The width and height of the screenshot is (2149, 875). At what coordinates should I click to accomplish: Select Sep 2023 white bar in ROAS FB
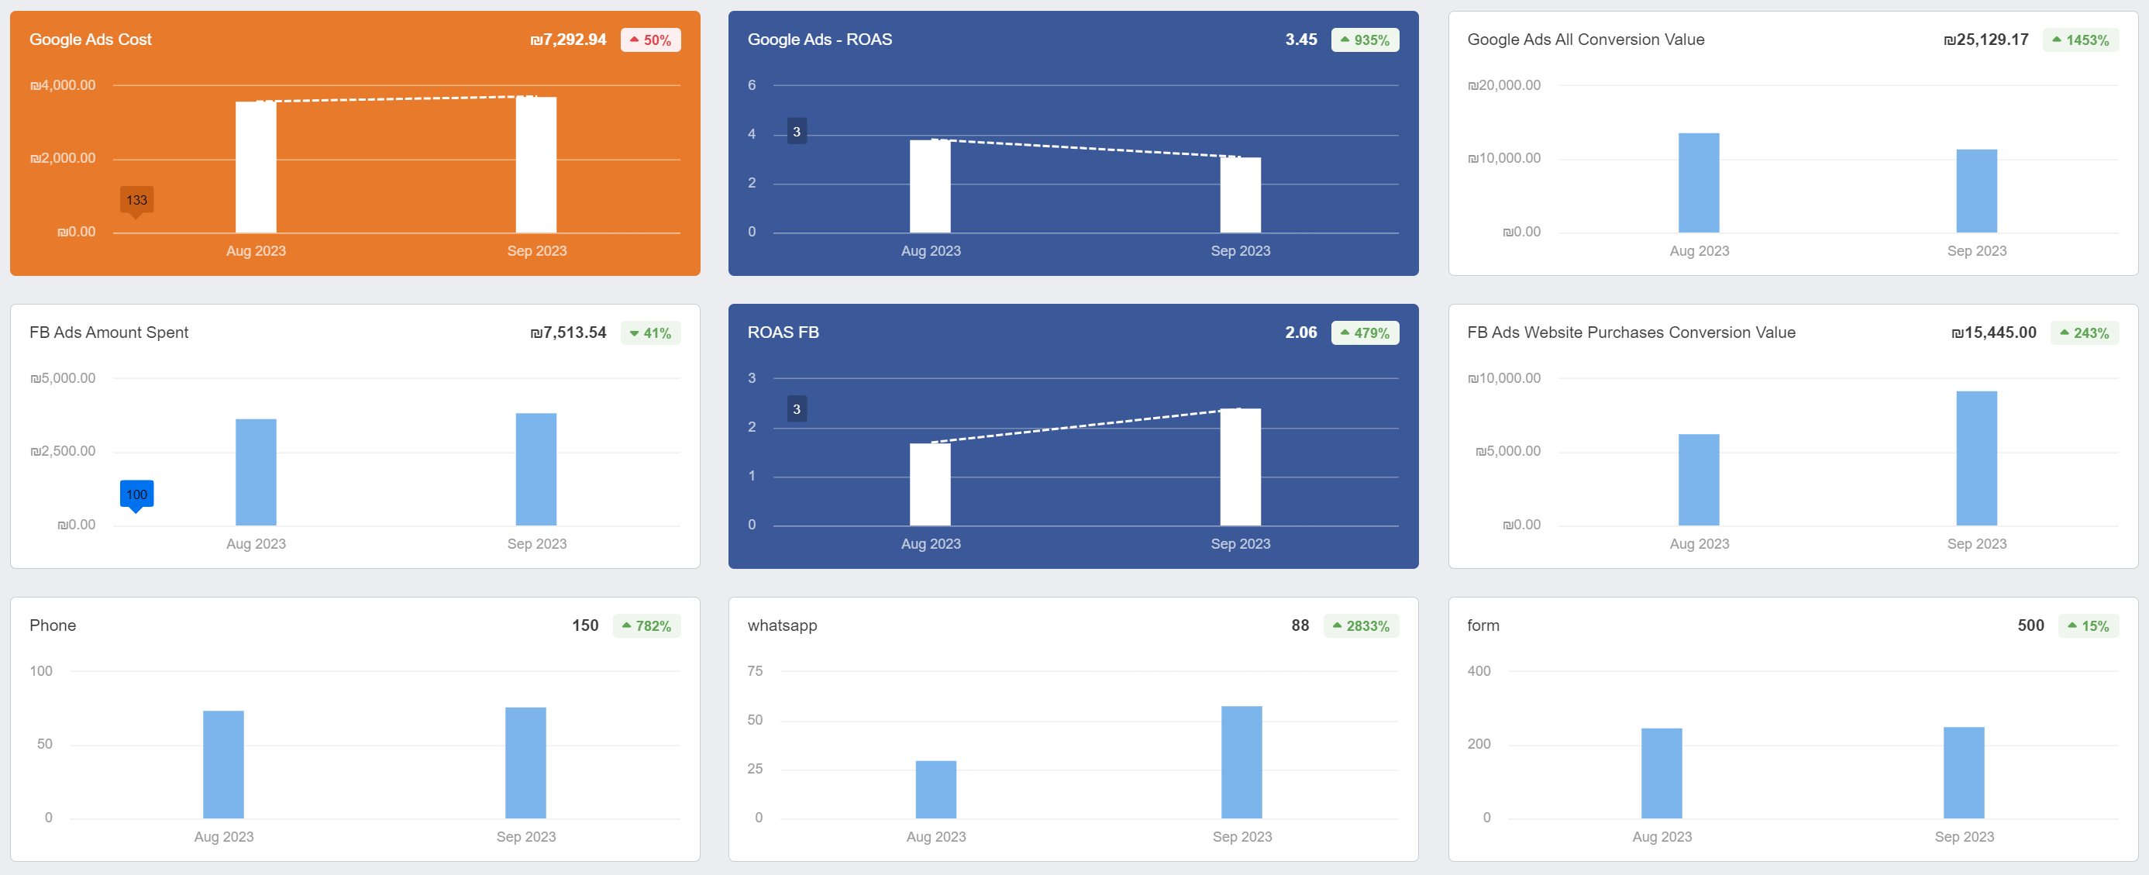(x=1241, y=467)
